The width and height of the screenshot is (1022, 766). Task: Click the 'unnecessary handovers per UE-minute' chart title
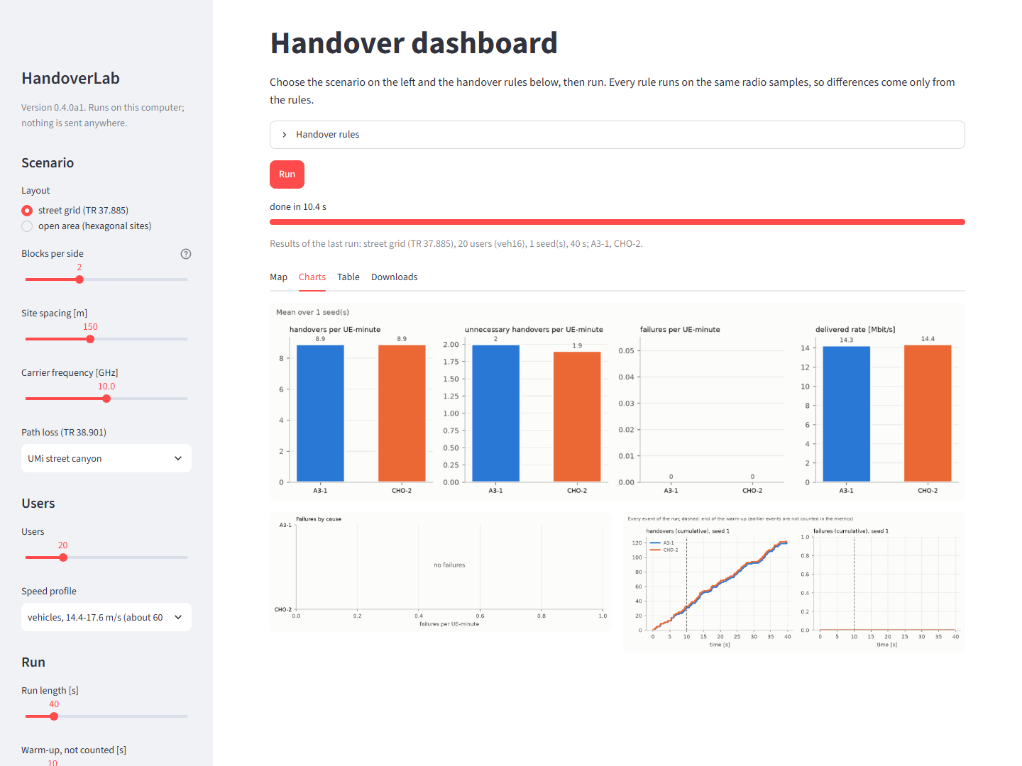[x=534, y=330]
